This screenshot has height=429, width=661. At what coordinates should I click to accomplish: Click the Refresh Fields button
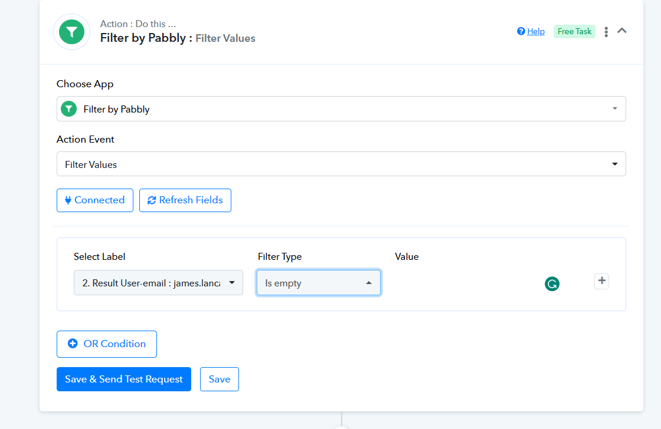(x=185, y=200)
